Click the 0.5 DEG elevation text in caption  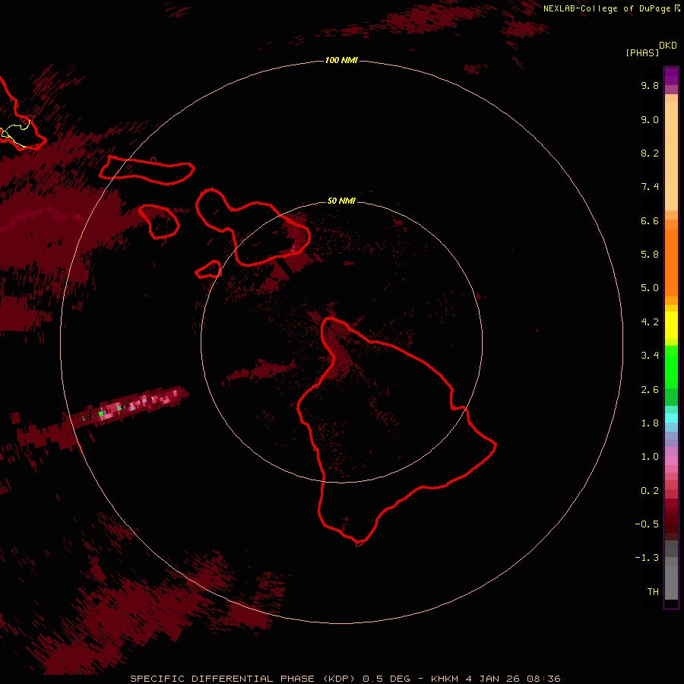point(387,679)
